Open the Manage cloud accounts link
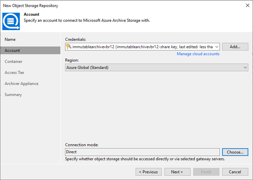The image size is (253, 180). (x=198, y=54)
